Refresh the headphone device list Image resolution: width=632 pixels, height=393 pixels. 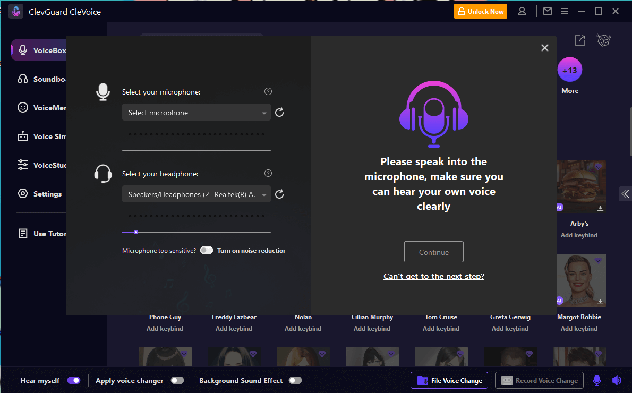(279, 194)
